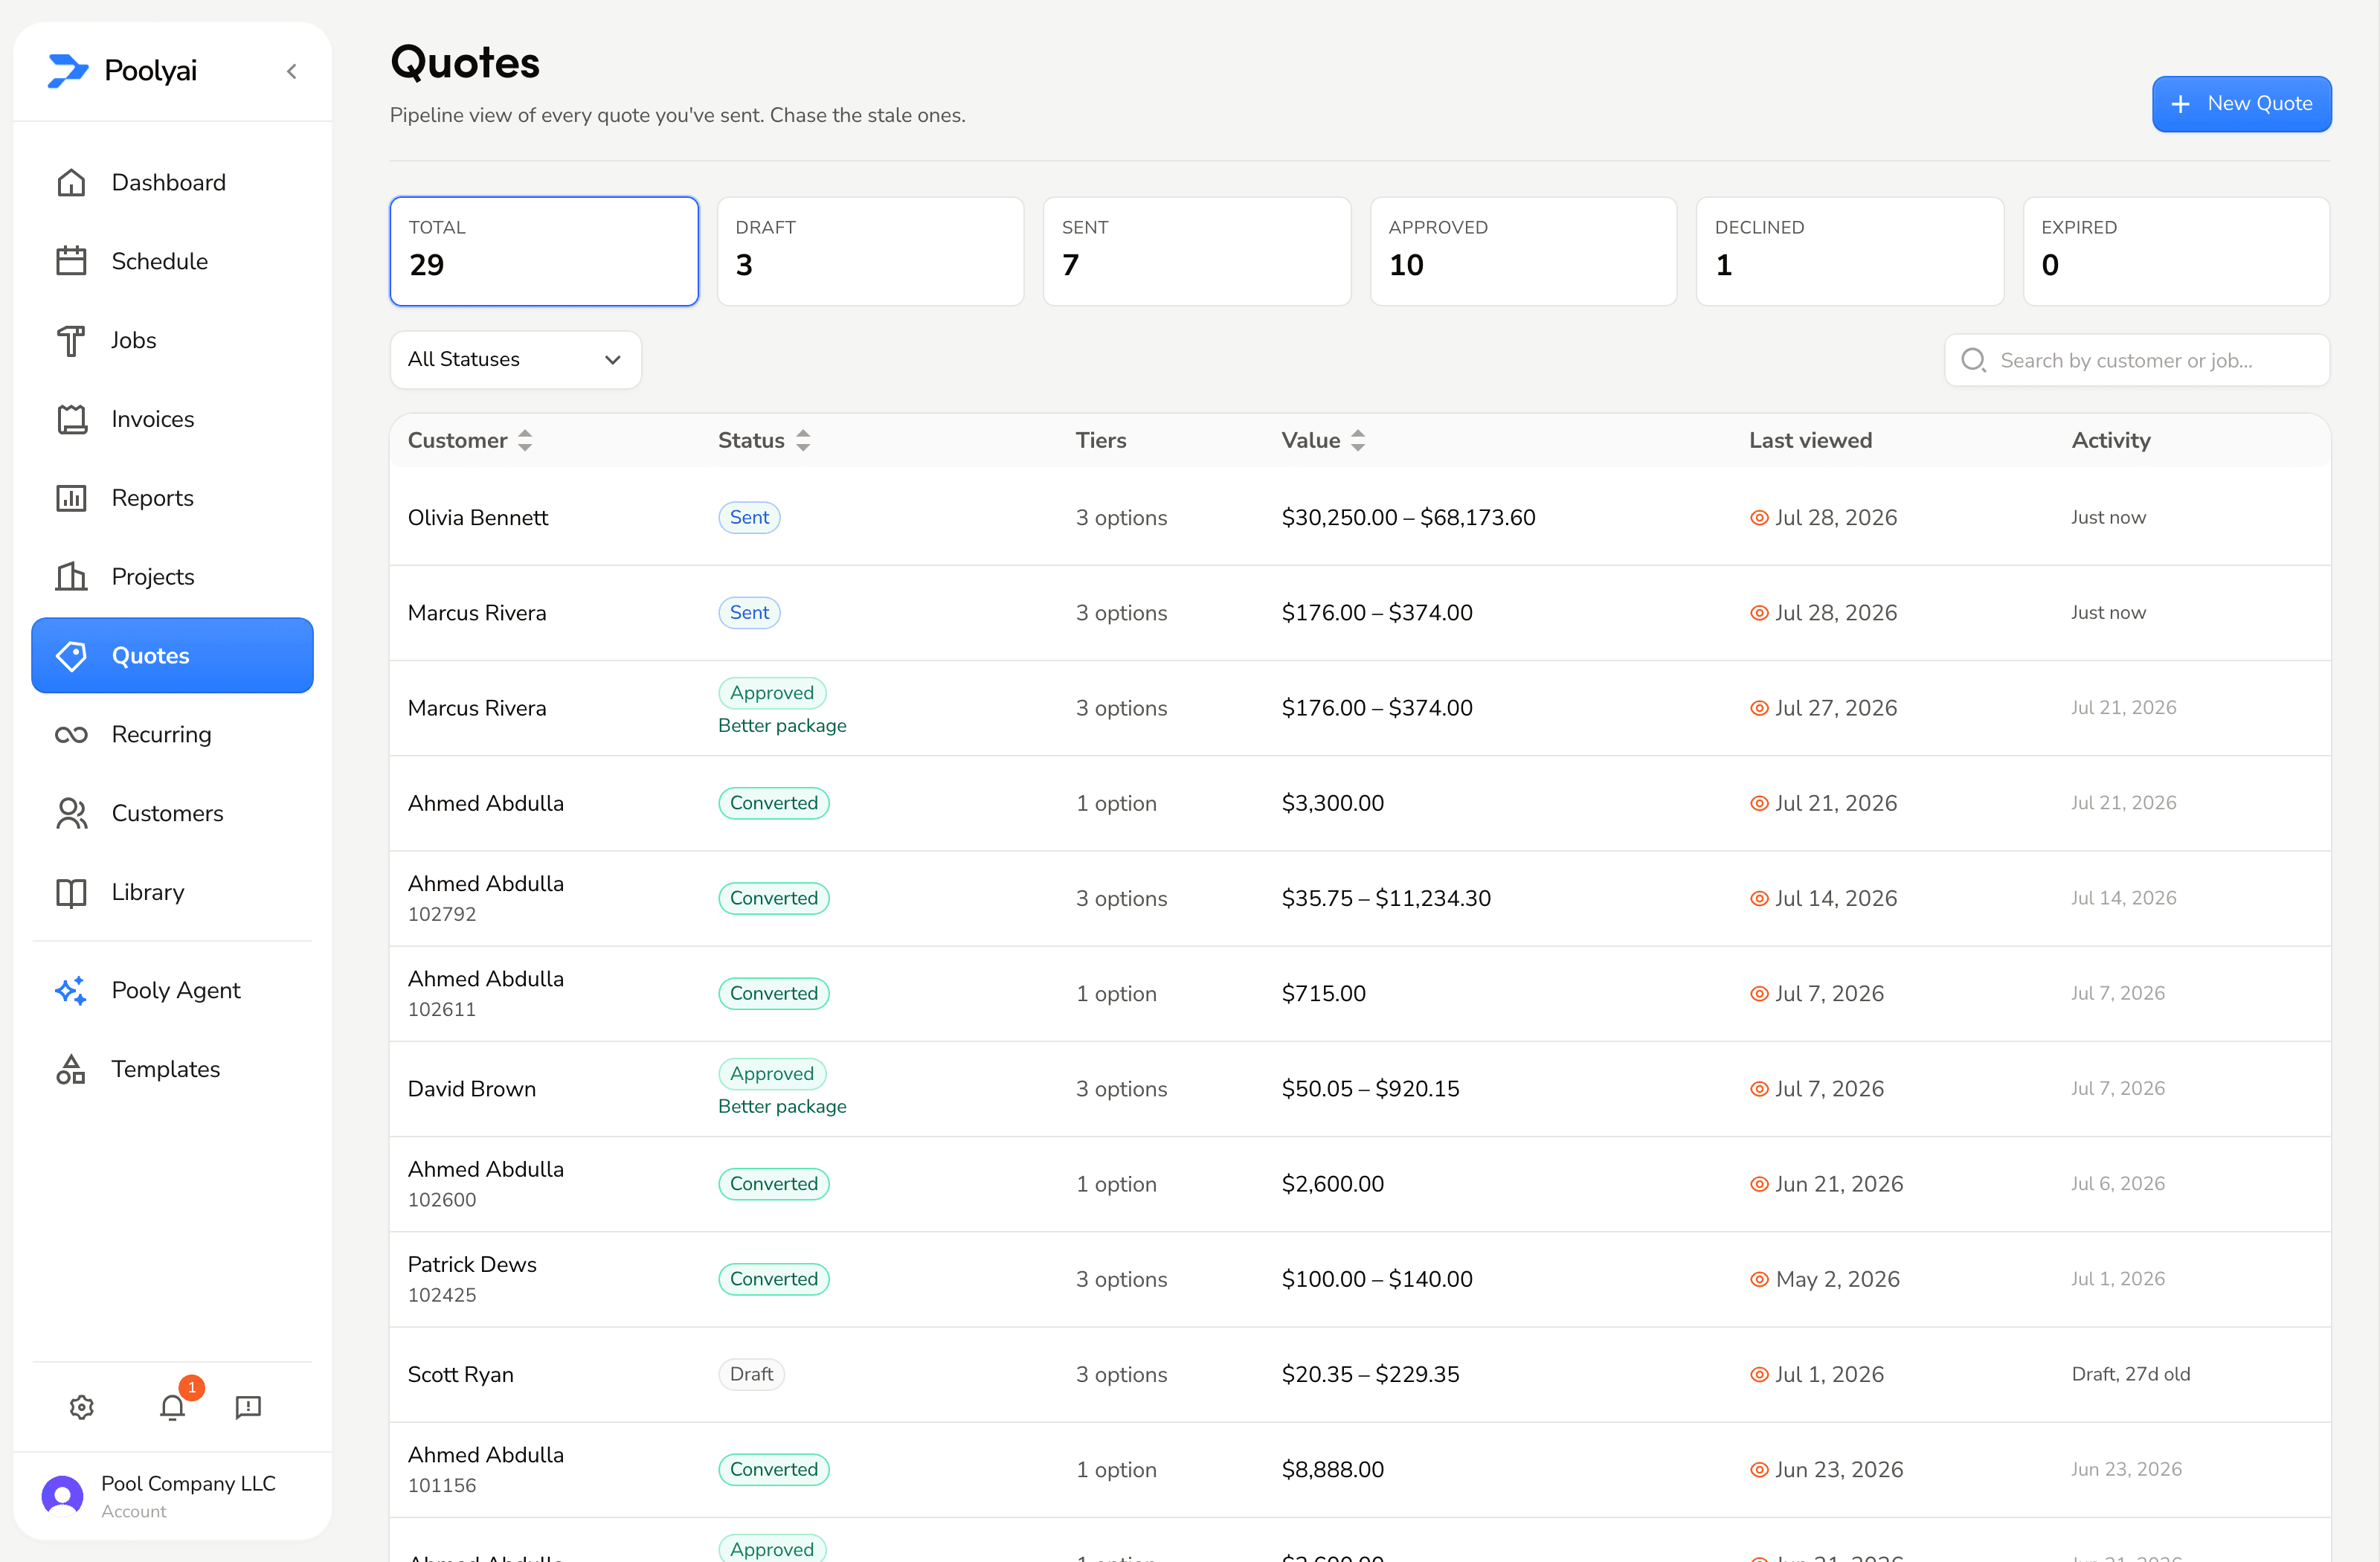Click the search magnifier icon
The height and width of the screenshot is (1562, 2380).
[x=1973, y=360]
